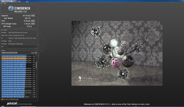184x107 pixels.
Task: Click the Cinebench globe logo icon
Action: (11, 8)
